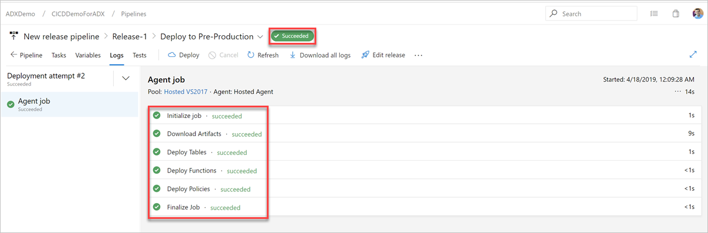Image resolution: width=708 pixels, height=233 pixels.
Task: Open the marketplace shopping bag icon
Action: tap(676, 13)
